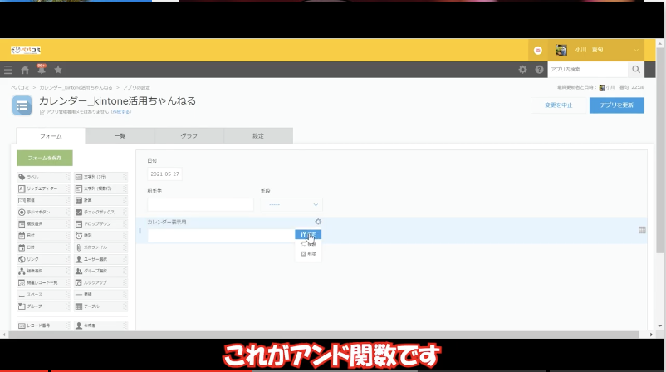Click the アプリを更新 button
This screenshot has height=372, width=666.
616,105
